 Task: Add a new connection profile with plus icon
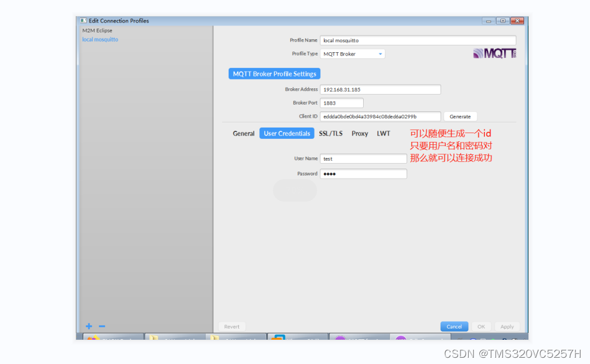click(89, 326)
